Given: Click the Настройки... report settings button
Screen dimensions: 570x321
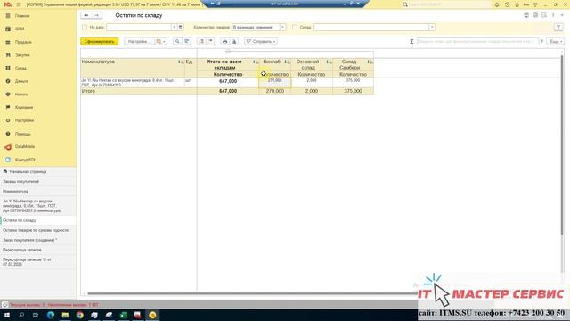Looking at the screenshot, I should [139, 42].
